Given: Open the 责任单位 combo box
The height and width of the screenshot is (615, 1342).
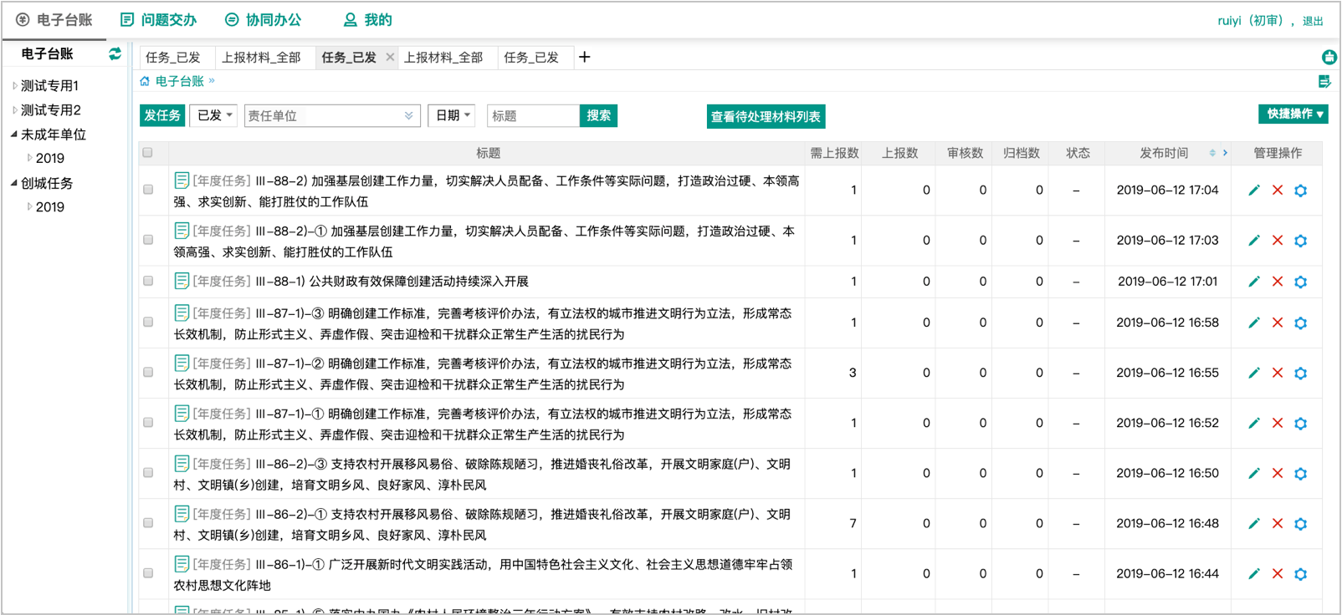Looking at the screenshot, I should click(330, 115).
